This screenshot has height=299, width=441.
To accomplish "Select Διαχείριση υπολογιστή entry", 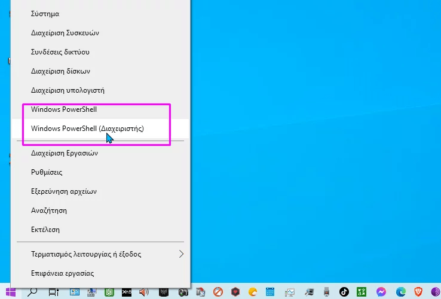I will tap(100, 90).
